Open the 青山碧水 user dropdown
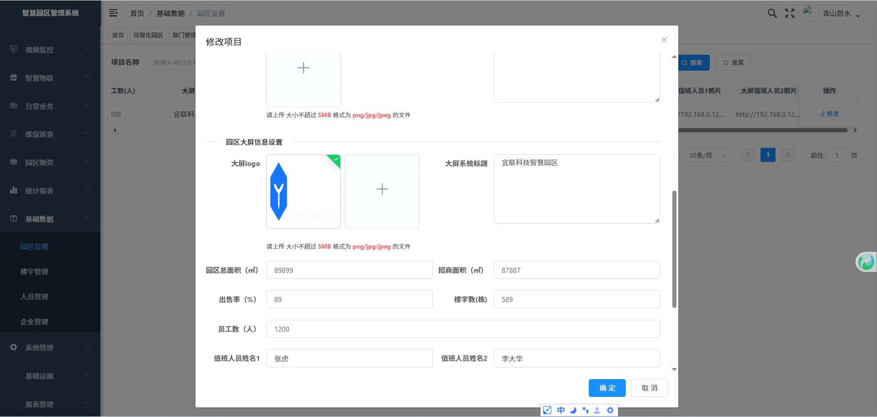 tap(840, 14)
